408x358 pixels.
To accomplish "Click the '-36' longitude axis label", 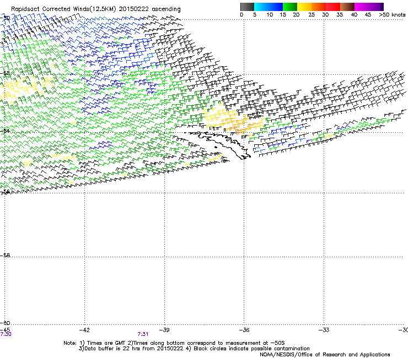I will pyautogui.click(x=244, y=330).
